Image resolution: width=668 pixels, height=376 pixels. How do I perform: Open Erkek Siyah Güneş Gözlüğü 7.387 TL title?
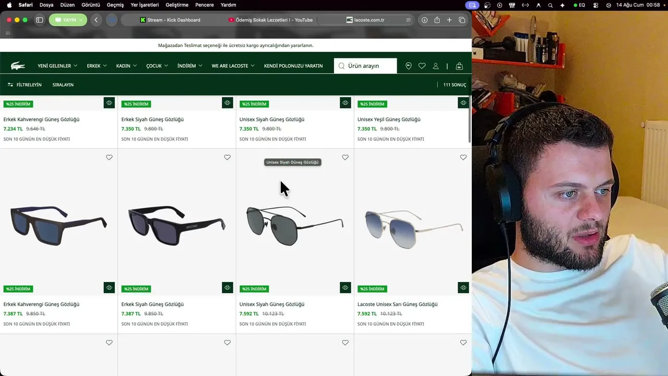point(152,304)
